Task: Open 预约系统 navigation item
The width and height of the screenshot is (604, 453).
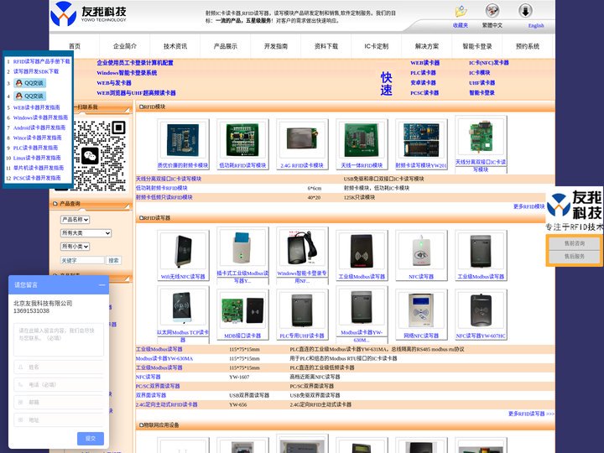Action: (528, 46)
